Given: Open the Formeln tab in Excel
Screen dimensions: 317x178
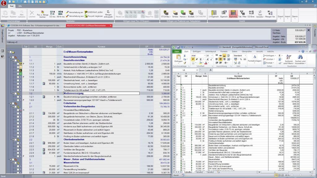Looking at the screenshot, I should click(x=224, y=51).
